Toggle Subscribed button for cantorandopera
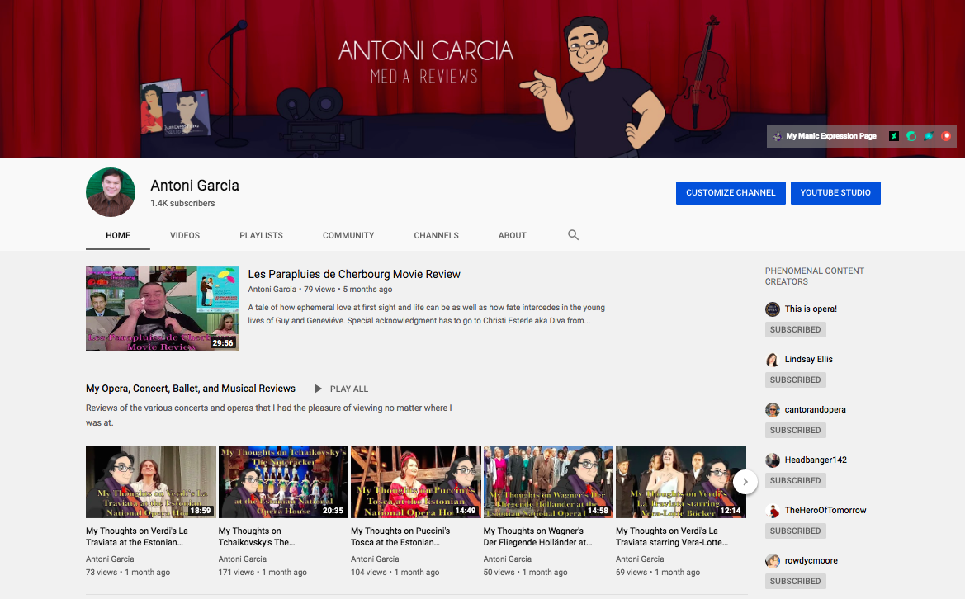 point(795,430)
